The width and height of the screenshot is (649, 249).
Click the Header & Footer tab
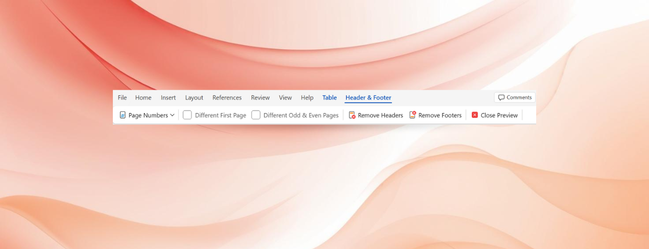368,98
